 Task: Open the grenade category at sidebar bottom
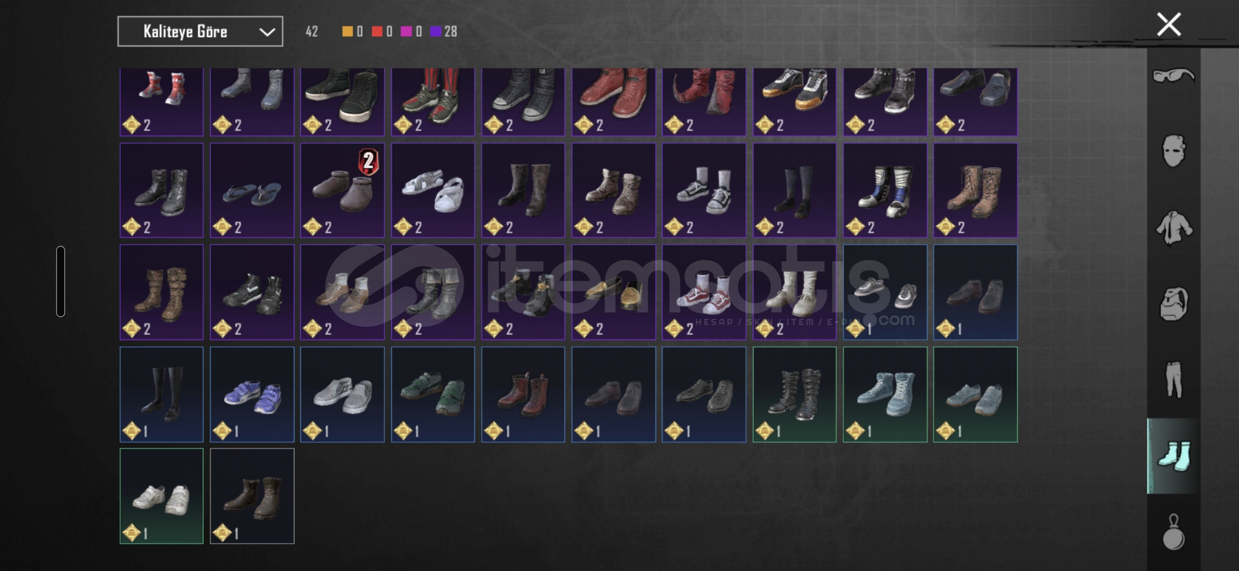pos(1173,532)
